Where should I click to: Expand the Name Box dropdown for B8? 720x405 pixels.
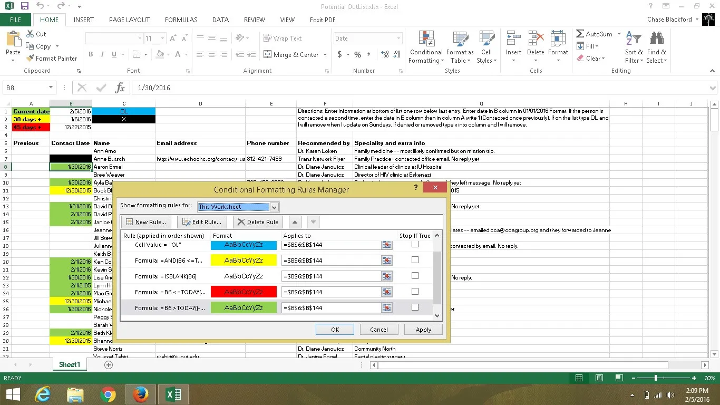tap(51, 88)
